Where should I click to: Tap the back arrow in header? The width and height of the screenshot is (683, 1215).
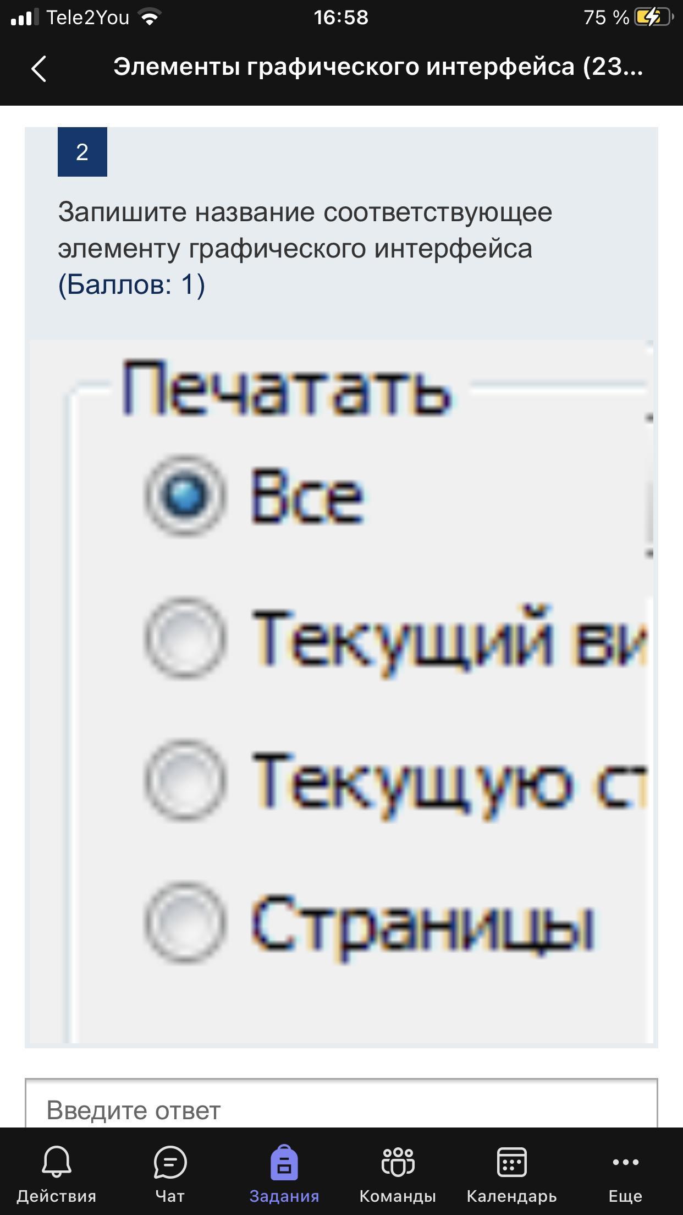[38, 69]
